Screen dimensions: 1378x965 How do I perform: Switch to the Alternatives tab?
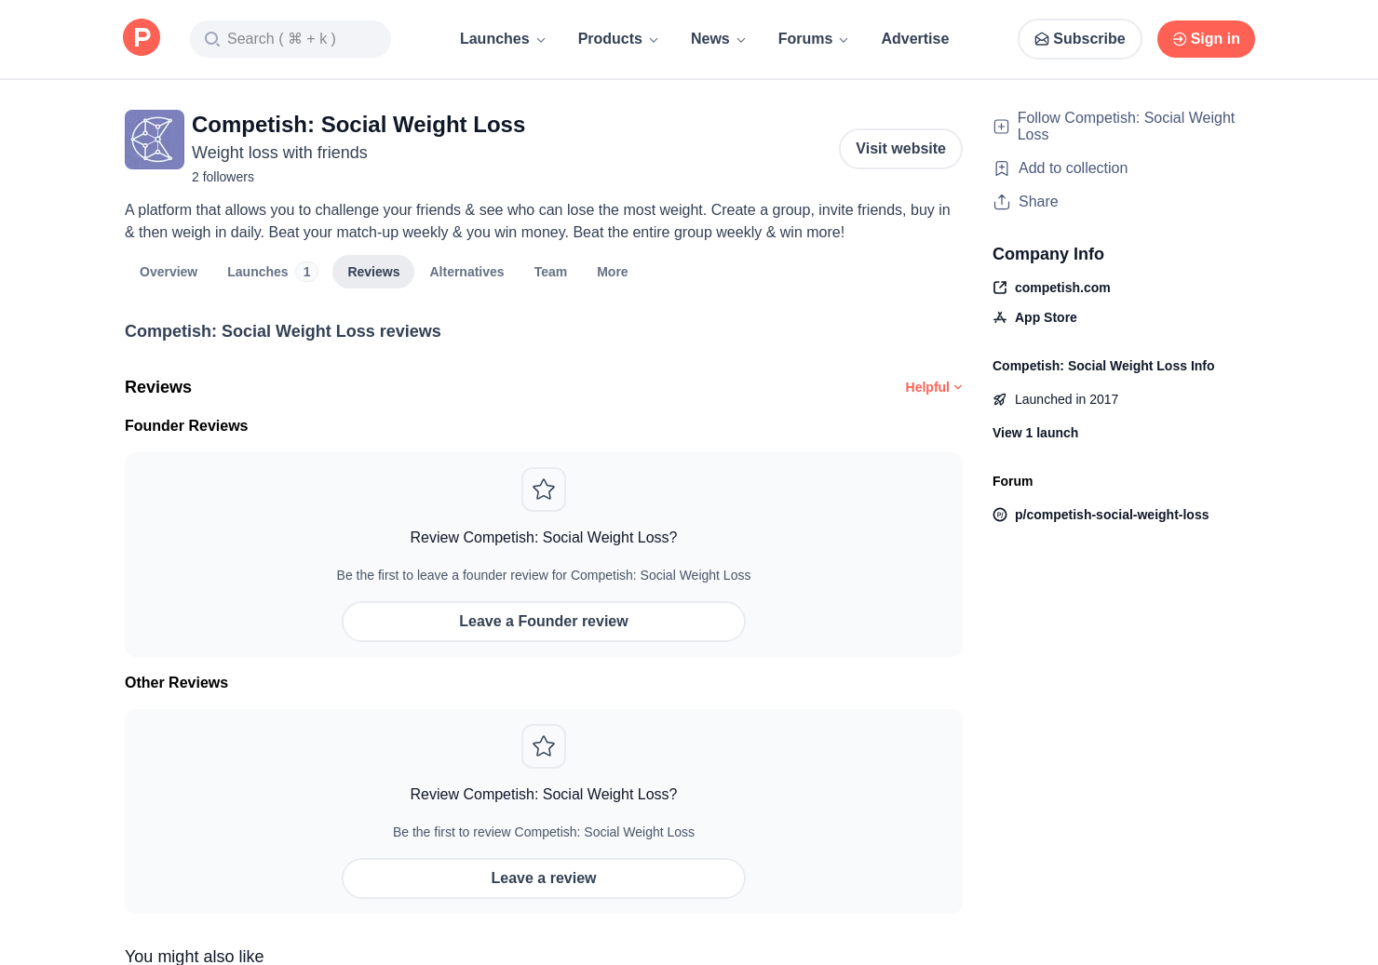(x=466, y=272)
